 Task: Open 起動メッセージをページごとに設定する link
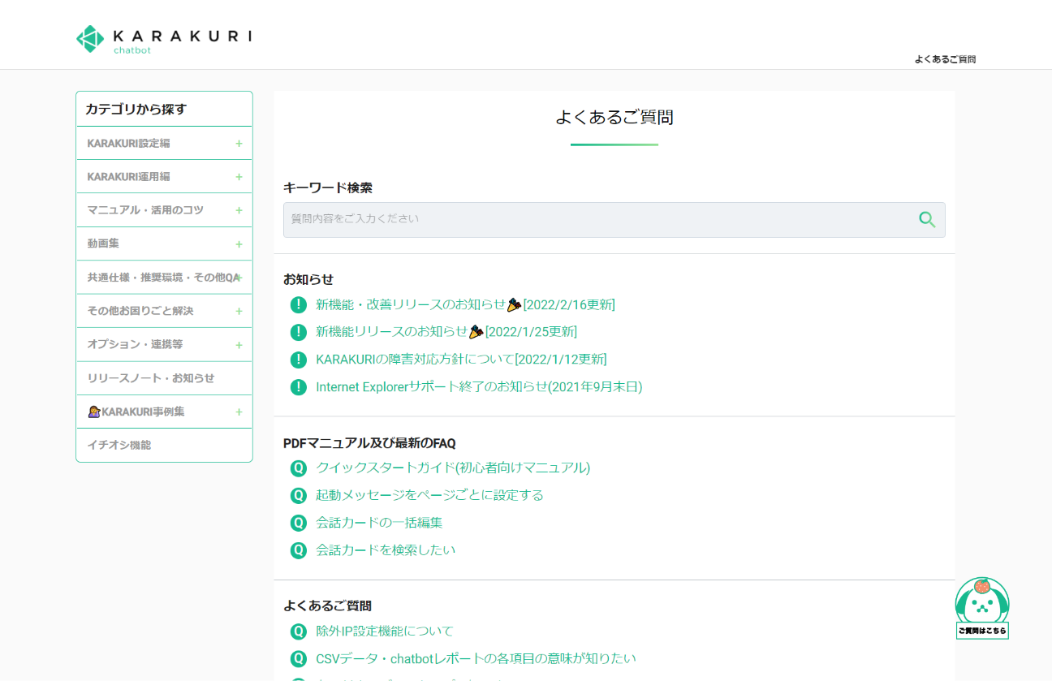(429, 495)
